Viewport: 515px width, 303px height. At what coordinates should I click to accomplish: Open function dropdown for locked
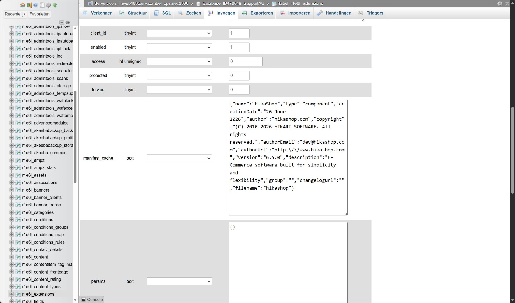[179, 90]
